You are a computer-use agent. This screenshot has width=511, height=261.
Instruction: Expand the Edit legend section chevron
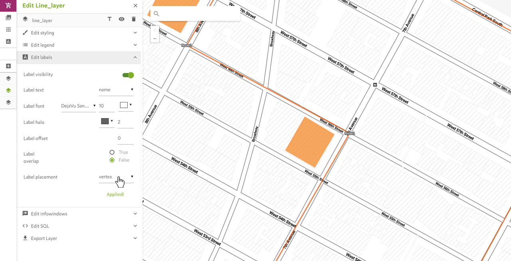click(x=135, y=45)
